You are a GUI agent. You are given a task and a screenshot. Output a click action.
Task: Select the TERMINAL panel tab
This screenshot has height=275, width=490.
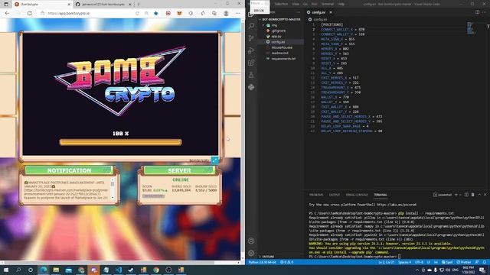381,195
